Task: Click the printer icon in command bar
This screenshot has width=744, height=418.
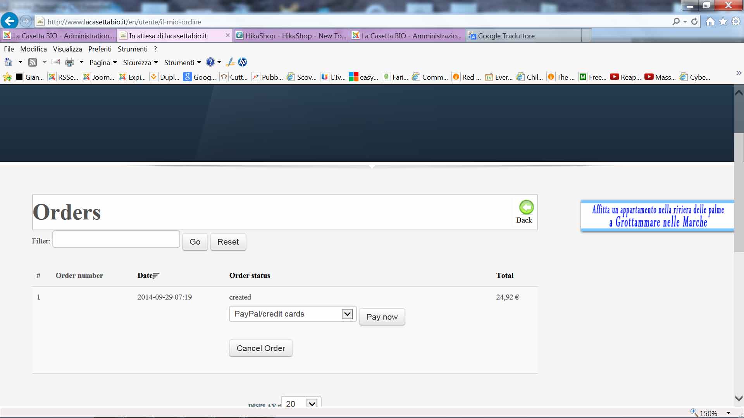Action: pos(69,62)
